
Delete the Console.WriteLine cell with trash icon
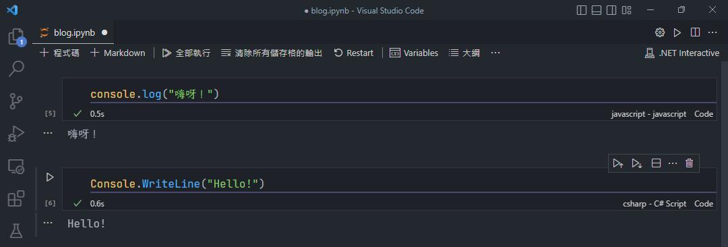click(690, 163)
